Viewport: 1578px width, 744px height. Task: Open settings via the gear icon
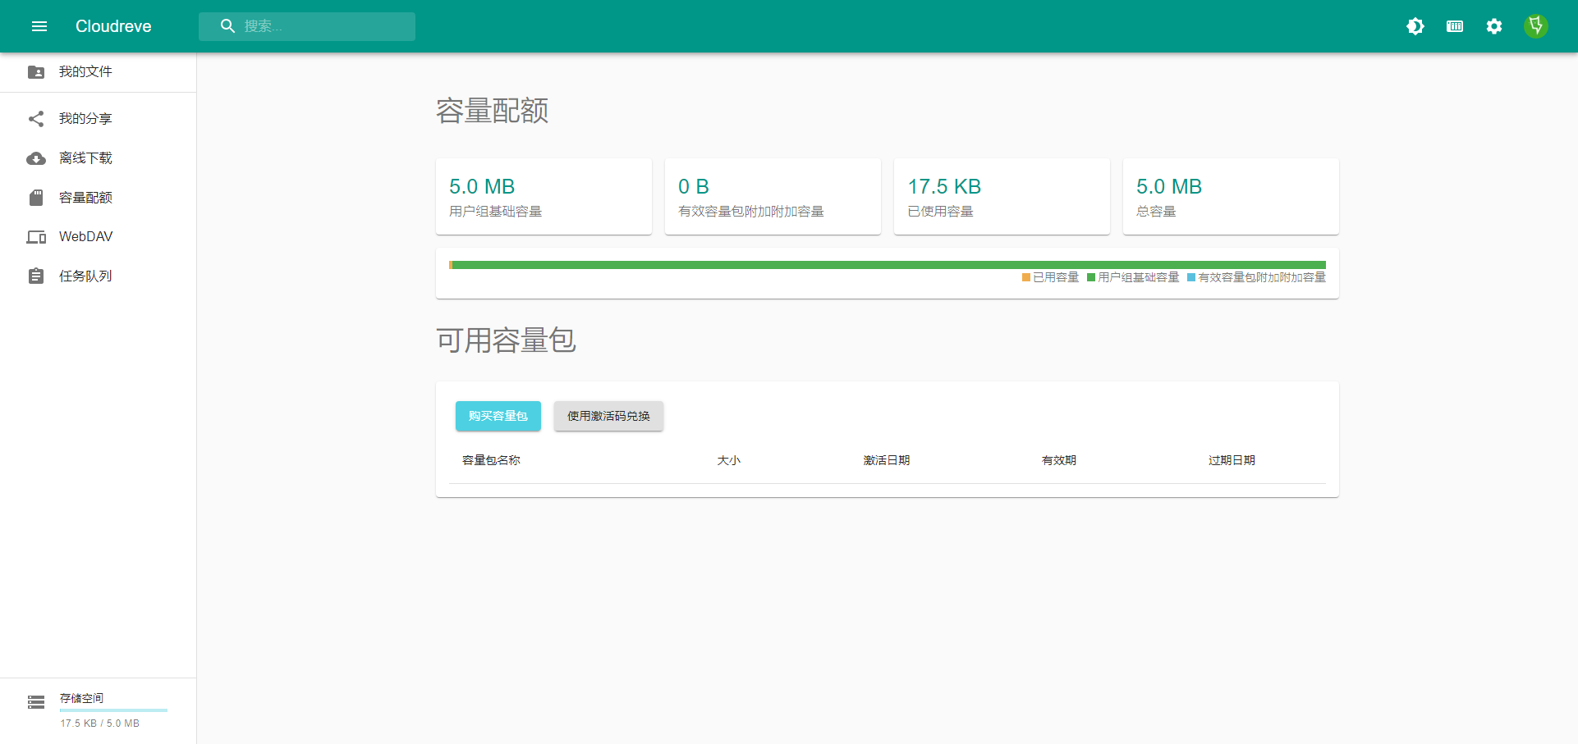(1494, 26)
